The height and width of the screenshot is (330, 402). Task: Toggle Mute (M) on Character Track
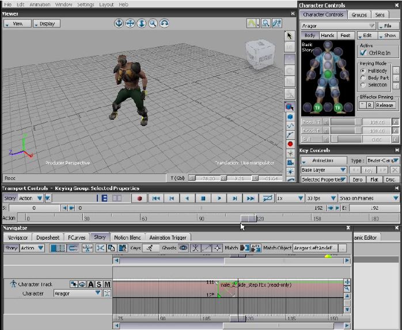(107, 285)
